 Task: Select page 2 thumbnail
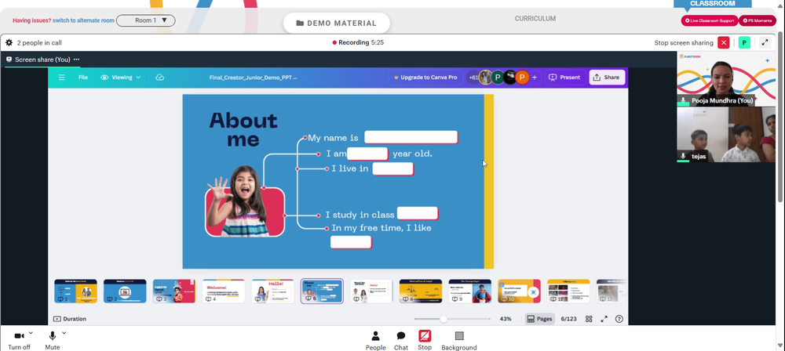125,291
